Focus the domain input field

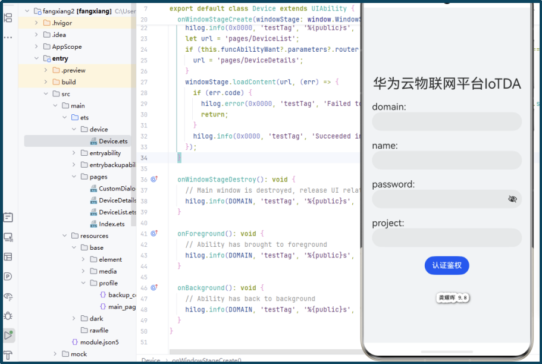pos(447,121)
